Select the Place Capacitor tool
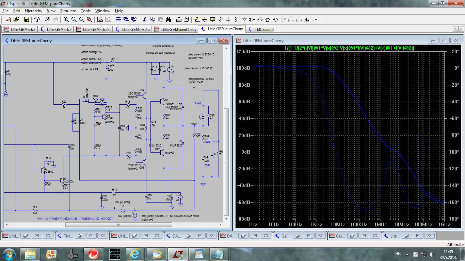The height and width of the screenshot is (261, 465). pyautogui.click(x=228, y=19)
